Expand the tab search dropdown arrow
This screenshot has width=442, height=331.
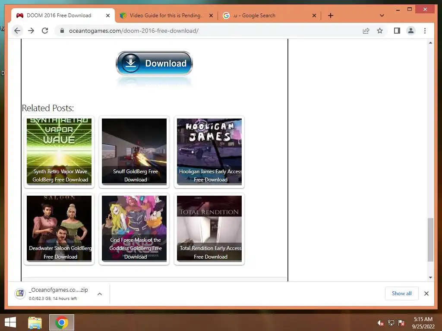[x=382, y=16]
